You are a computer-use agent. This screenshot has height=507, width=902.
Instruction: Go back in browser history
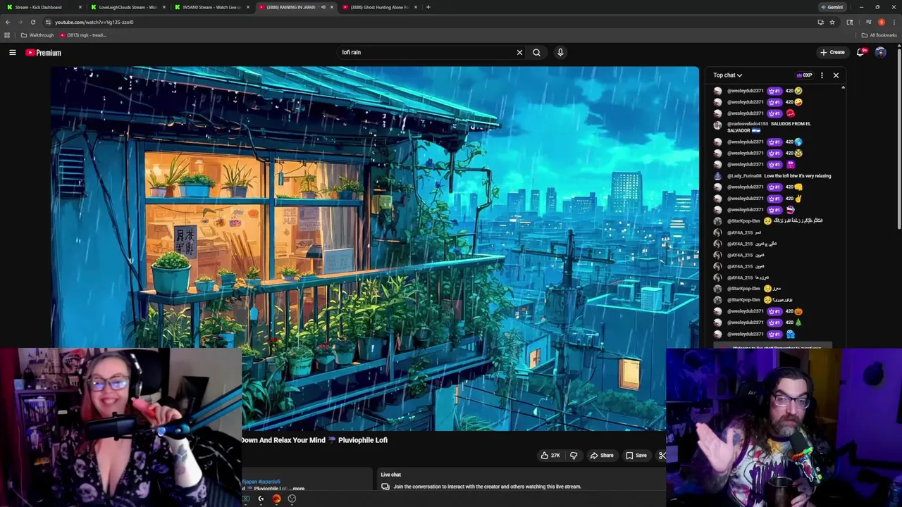[x=8, y=22]
